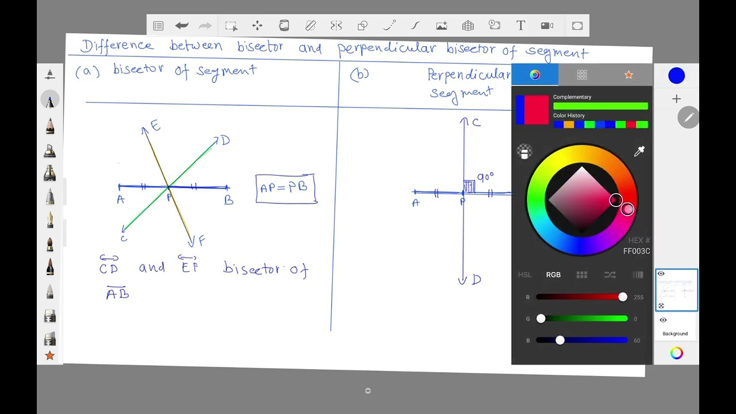This screenshot has height=414, width=736.
Task: Start screen recording with camera icon
Action: (x=547, y=26)
